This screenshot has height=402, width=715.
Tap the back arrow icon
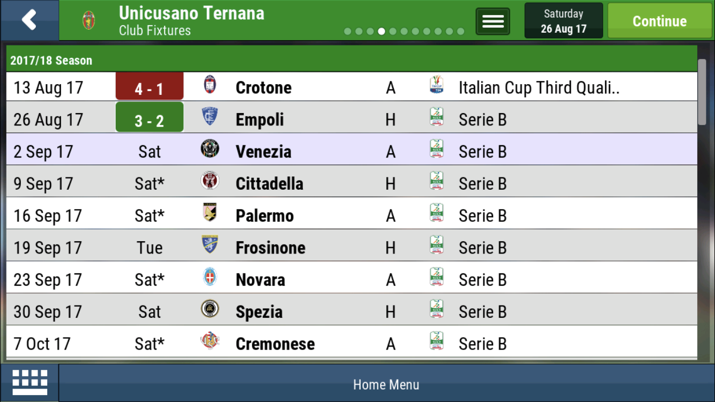29,20
